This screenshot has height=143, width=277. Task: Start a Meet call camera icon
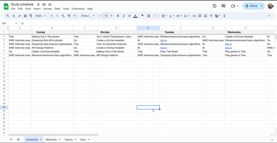(233, 6)
